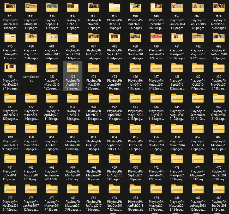
Task: Select the #22 March2010 zip archive icon
Action: pyautogui.click(x=52, y=68)
